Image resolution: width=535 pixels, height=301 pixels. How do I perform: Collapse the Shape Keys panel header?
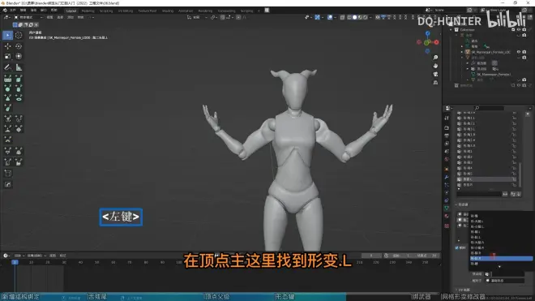pos(463,204)
